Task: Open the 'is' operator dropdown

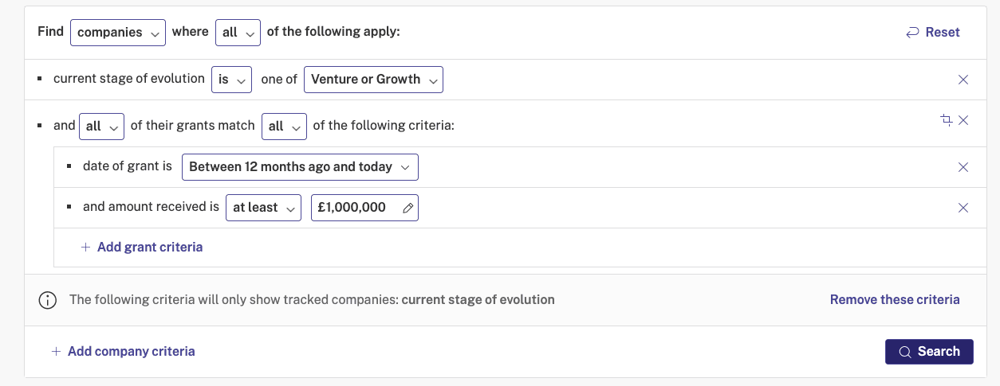Action: [x=231, y=80]
